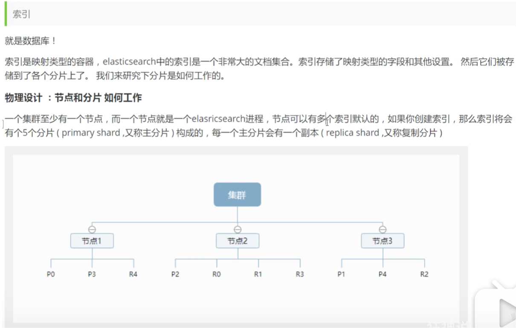
Task: Click the R3 shard label
Action: coord(300,274)
